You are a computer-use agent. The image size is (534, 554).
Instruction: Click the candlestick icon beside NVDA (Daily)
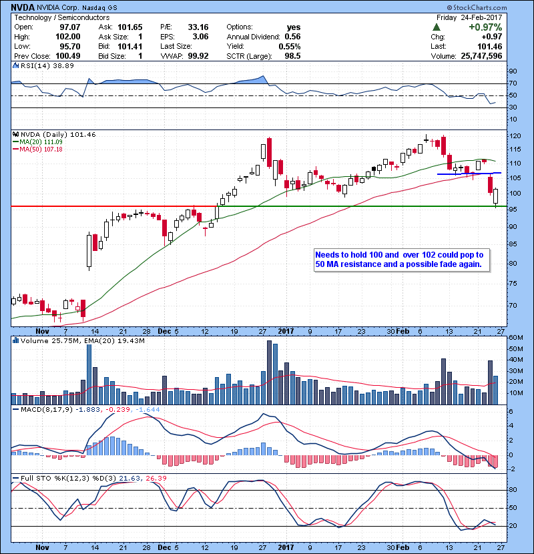(15, 134)
